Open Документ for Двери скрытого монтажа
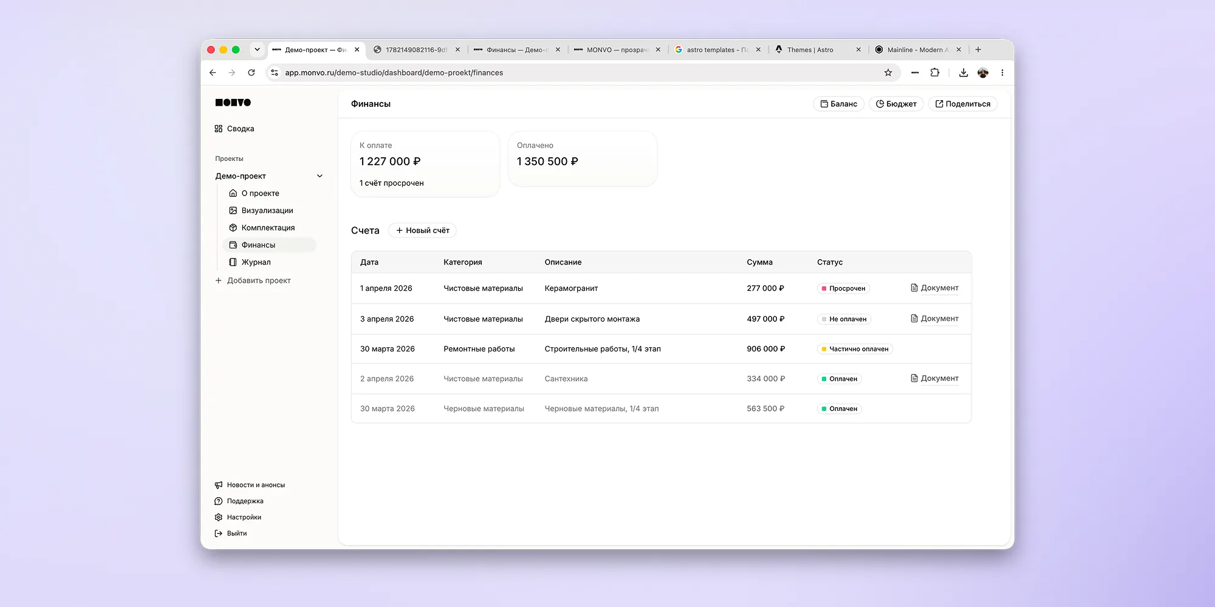The width and height of the screenshot is (1215, 607). [x=934, y=319]
